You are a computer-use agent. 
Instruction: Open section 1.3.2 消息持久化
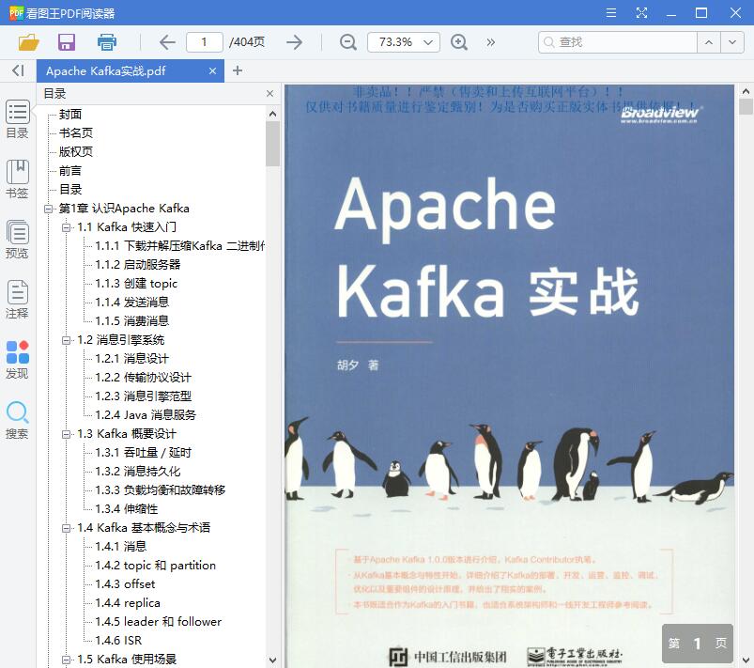pos(137,471)
